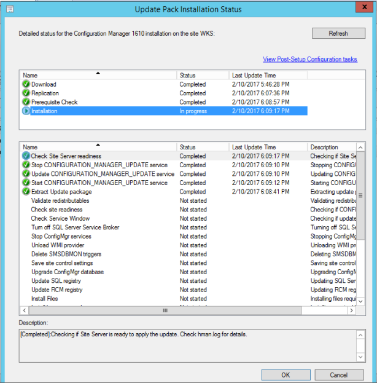Screen dimensions: 377x383
Task: Click check icon beside Extract Update package
Action: click(26, 192)
